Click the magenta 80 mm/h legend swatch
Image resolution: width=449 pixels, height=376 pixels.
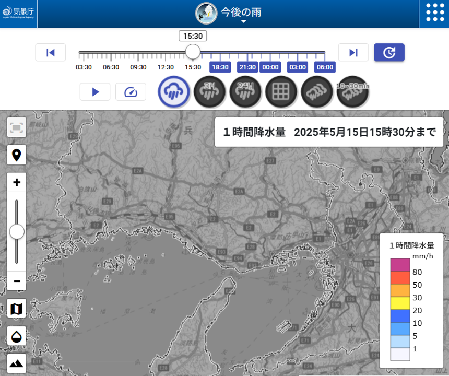coord(400,265)
